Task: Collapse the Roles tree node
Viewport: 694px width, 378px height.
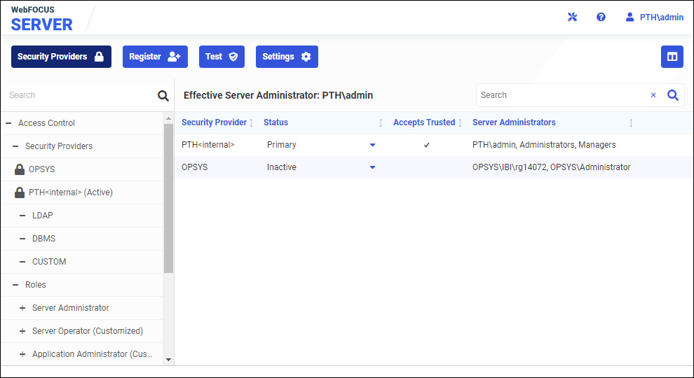Action: (x=15, y=285)
